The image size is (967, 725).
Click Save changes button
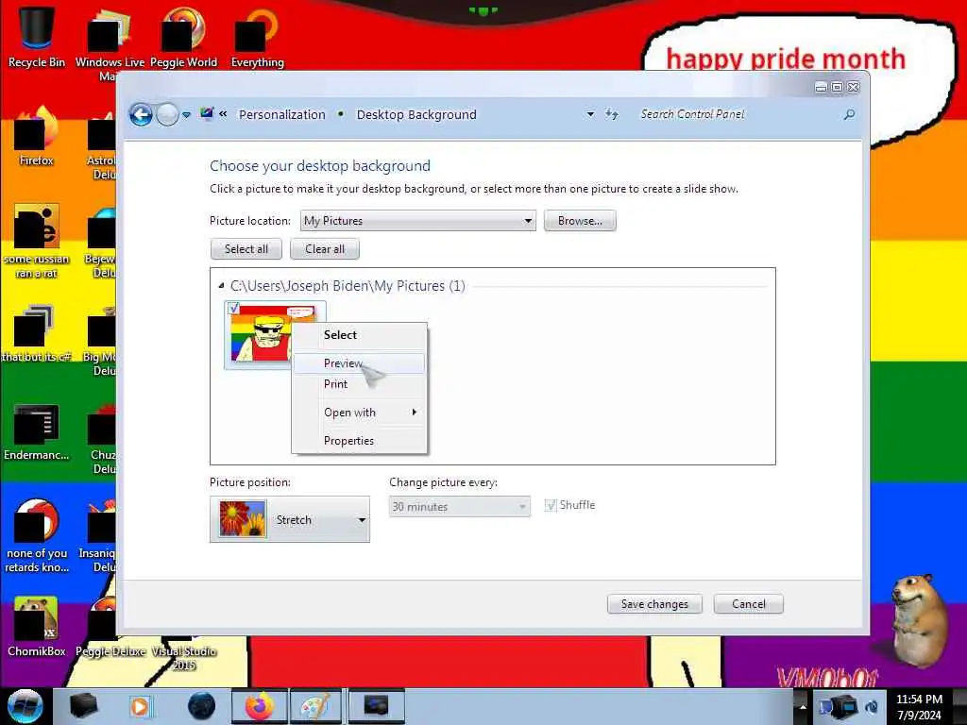click(654, 604)
